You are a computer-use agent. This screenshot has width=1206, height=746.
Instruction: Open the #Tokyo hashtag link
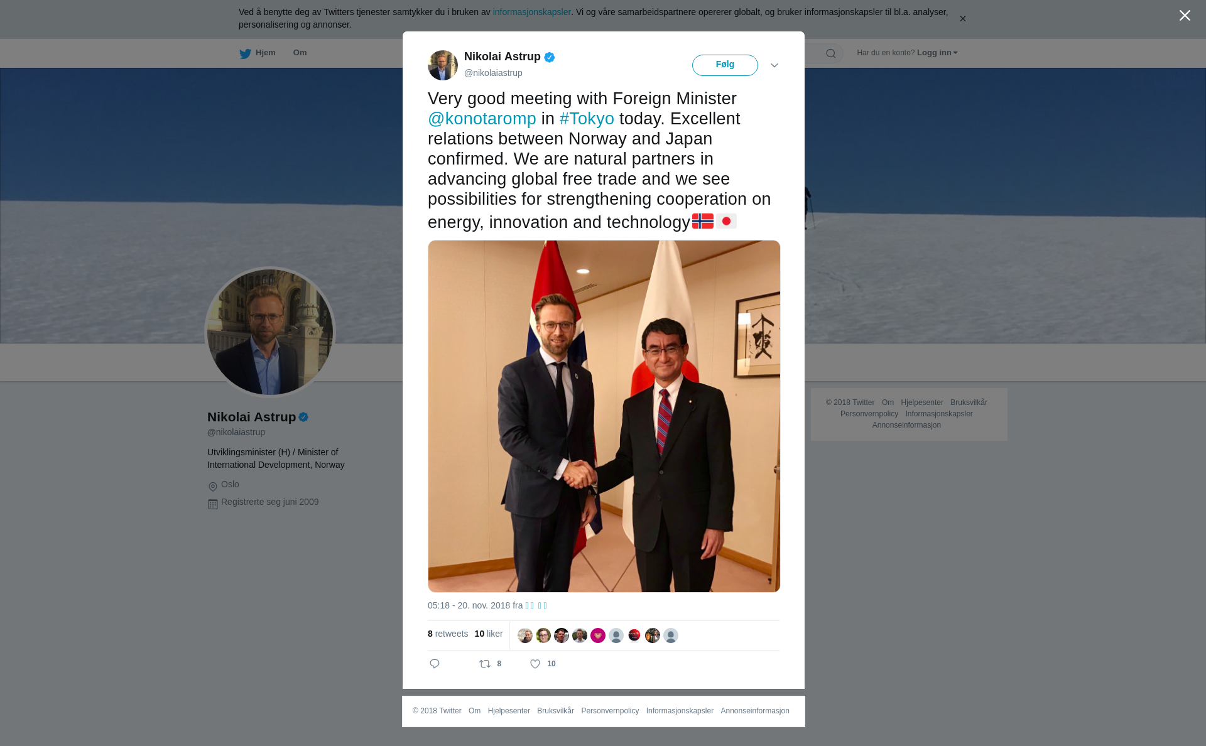(587, 119)
